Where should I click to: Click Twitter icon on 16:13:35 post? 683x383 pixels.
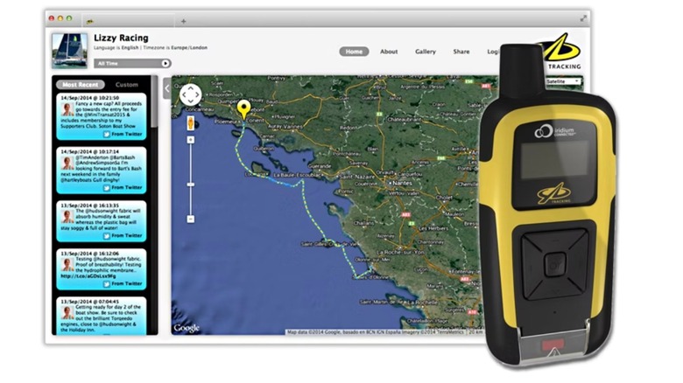[x=107, y=235]
